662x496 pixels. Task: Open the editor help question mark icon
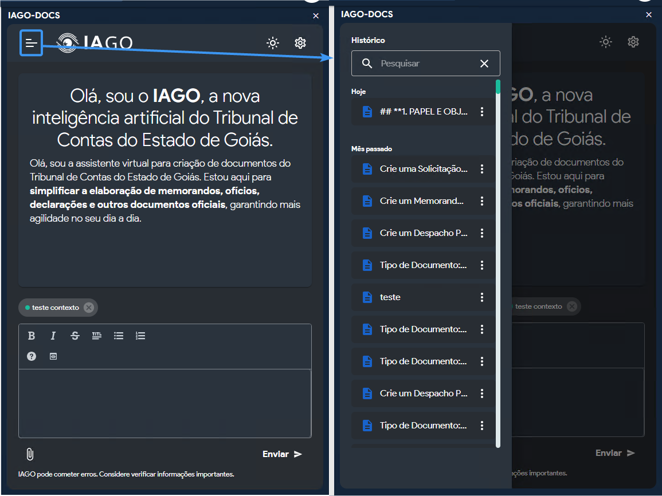(x=32, y=356)
